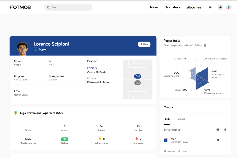Click the 'Player traits' heading
The width and height of the screenshot is (237, 158).
(172, 41)
